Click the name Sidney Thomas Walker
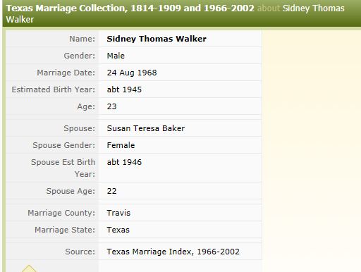361x272 pixels. coord(157,39)
